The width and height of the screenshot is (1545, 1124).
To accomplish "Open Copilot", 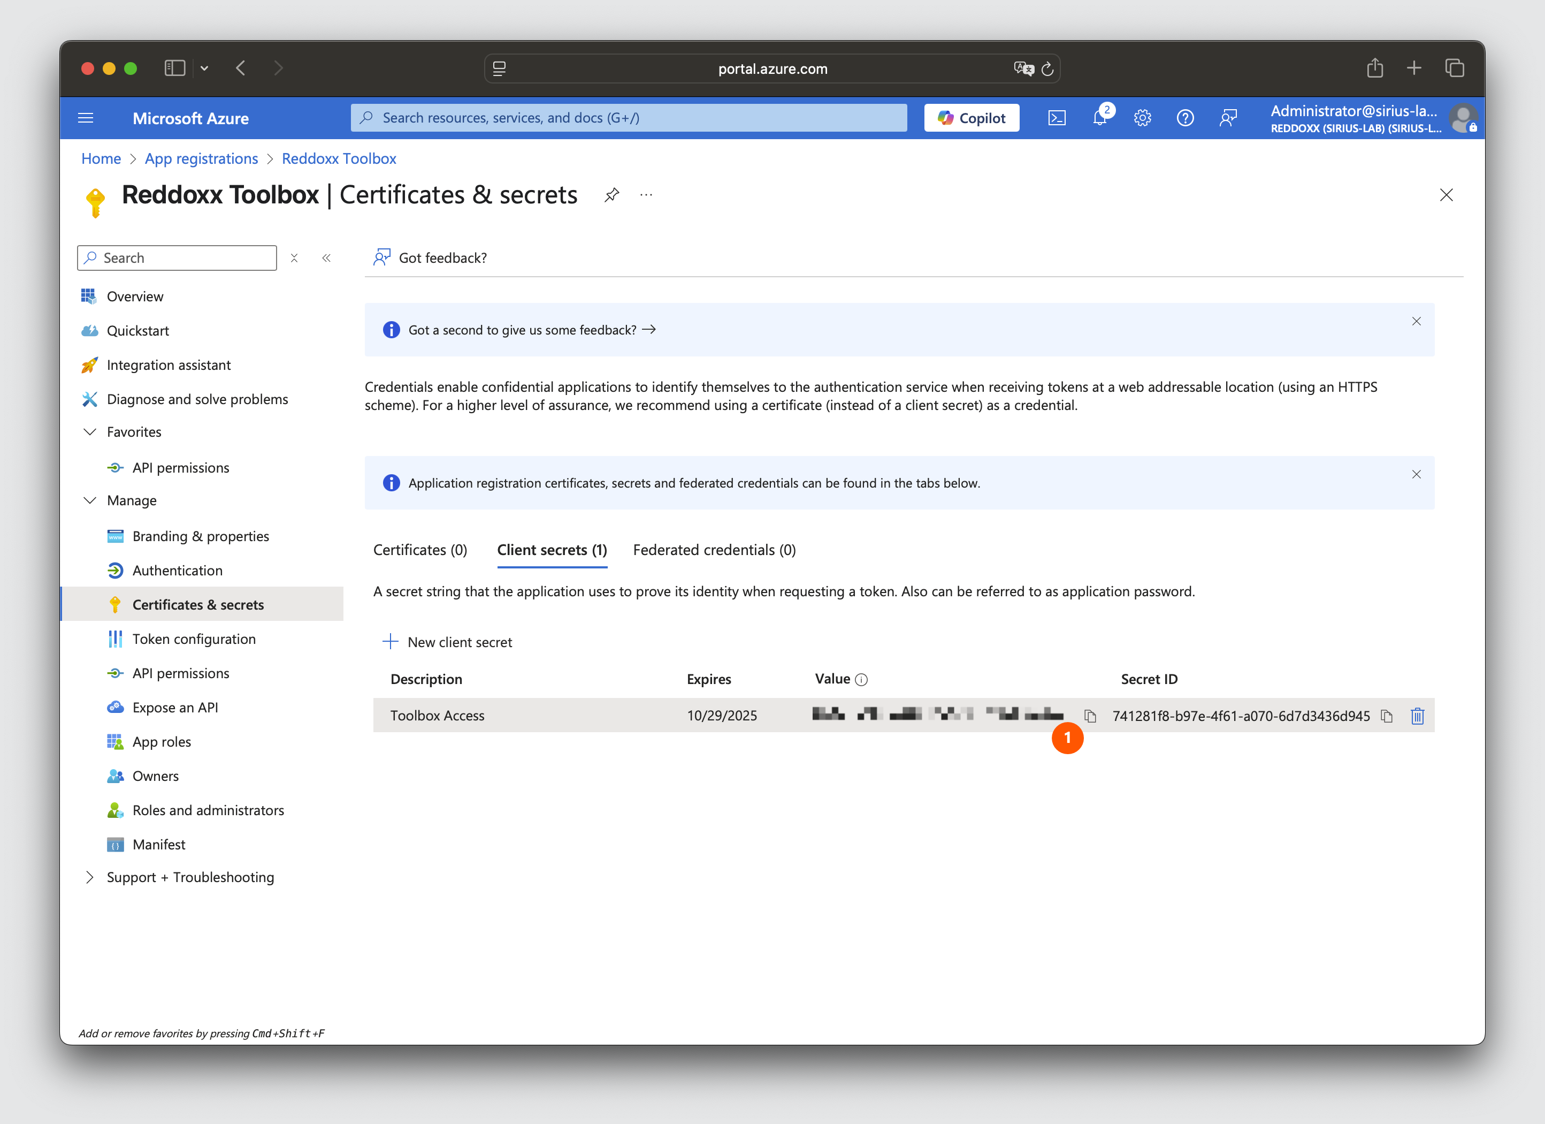I will click(972, 118).
